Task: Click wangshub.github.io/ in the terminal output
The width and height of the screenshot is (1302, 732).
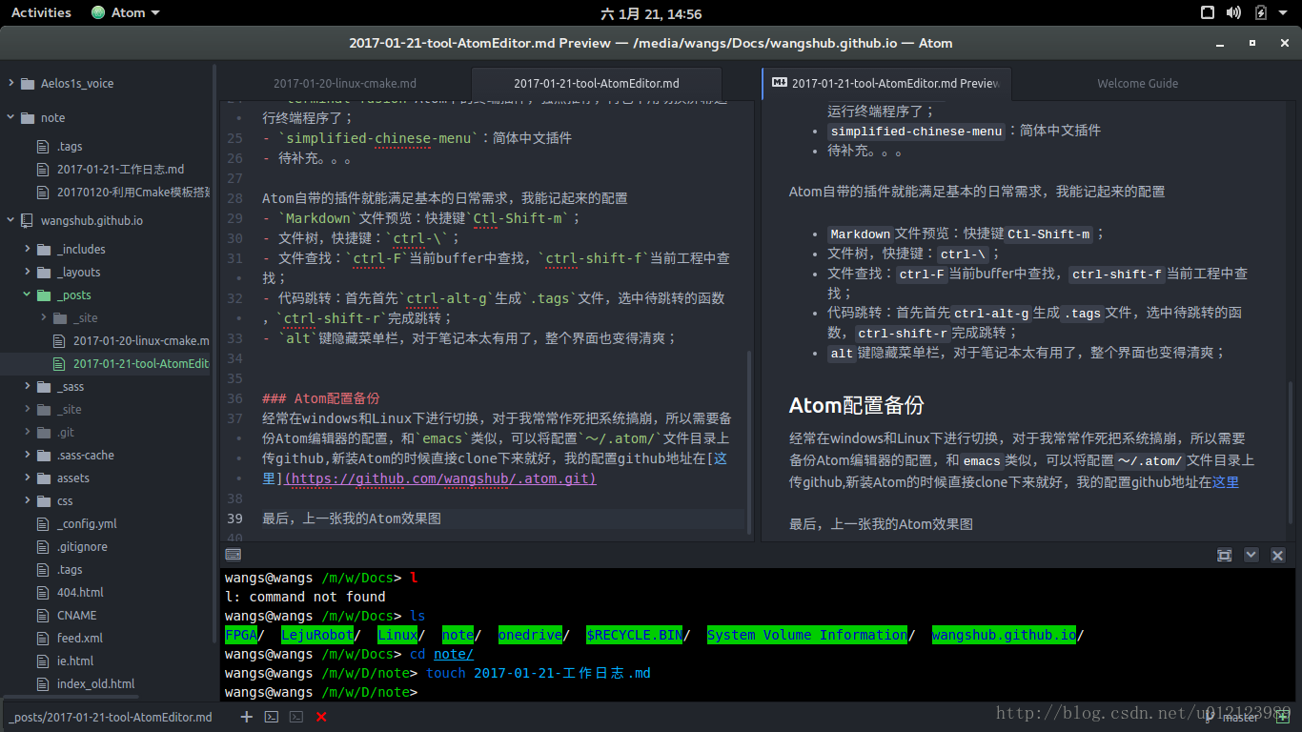Action: (1007, 635)
